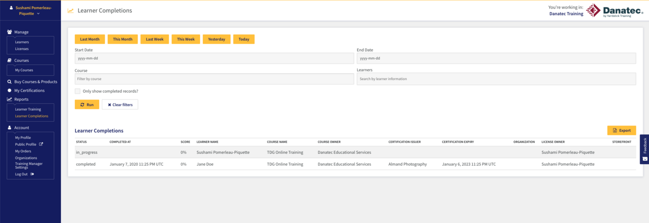Expand the Sushami Pomerleau-Piquette user dropdown

coord(30,10)
